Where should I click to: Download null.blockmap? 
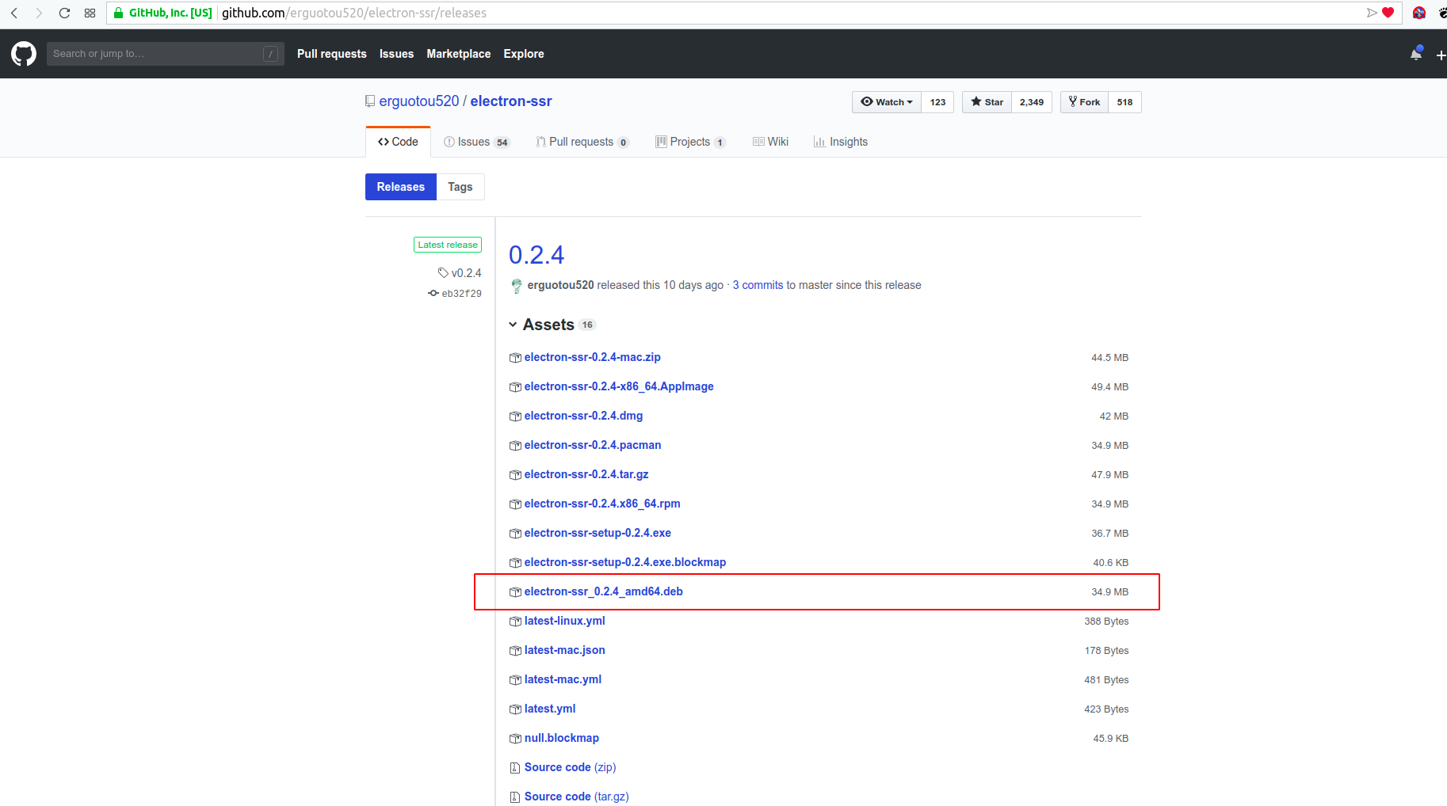562,738
